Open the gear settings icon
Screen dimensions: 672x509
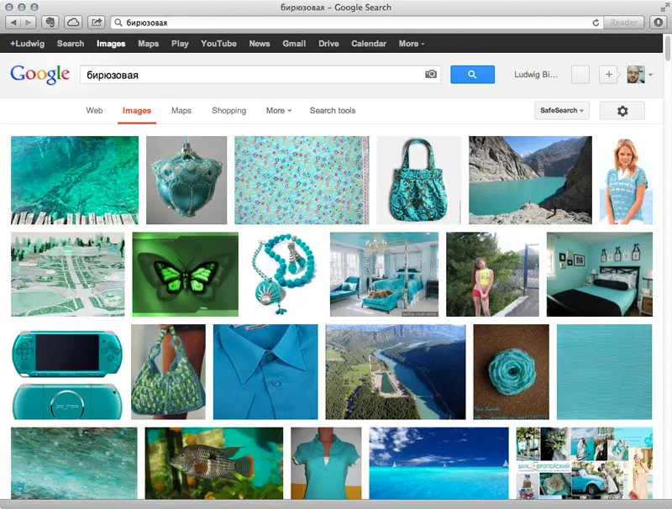pyautogui.click(x=622, y=111)
